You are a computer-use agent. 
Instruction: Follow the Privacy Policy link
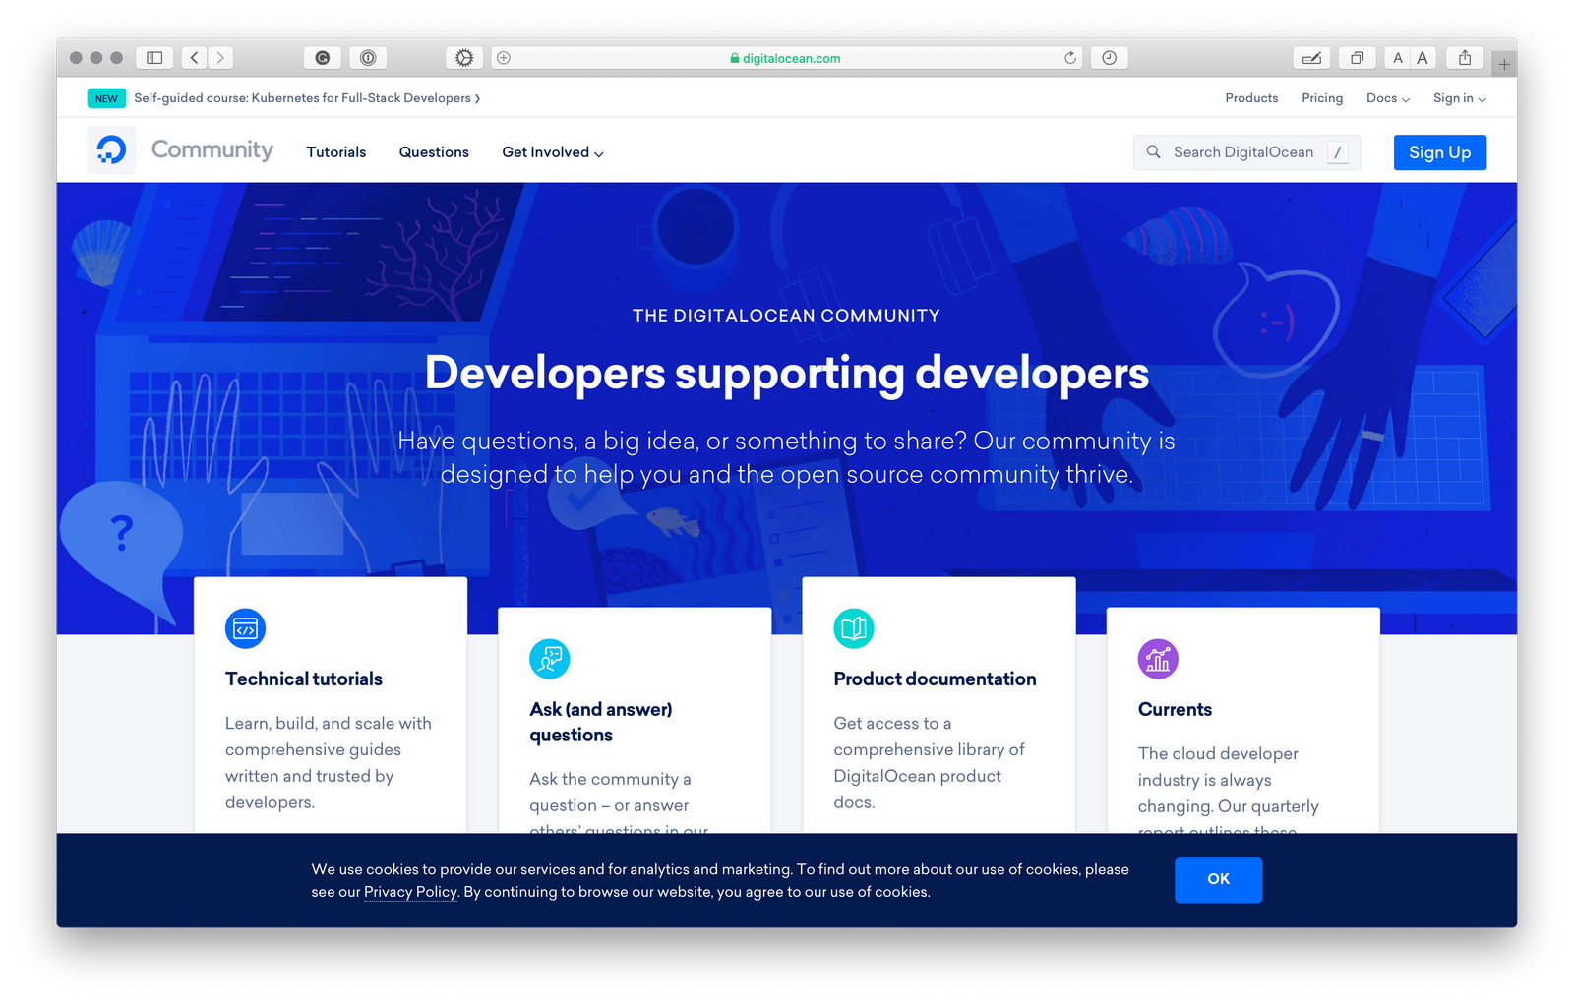pos(410,892)
